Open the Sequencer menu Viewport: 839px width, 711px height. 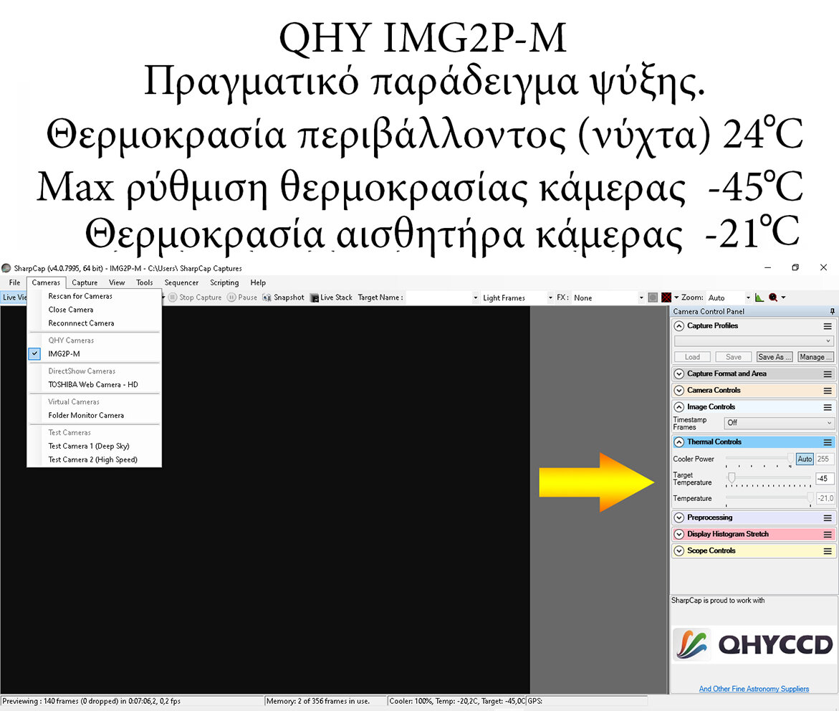pos(181,282)
